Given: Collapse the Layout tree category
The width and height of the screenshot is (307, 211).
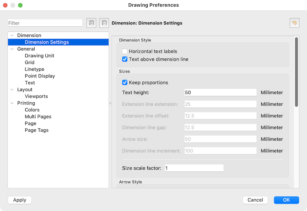Looking at the screenshot, I should [x=12, y=90].
